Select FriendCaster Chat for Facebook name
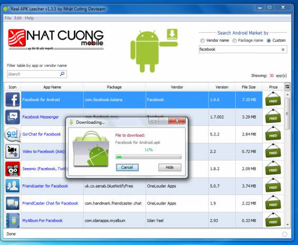Viewport: 298px width, 245px height. [50, 203]
